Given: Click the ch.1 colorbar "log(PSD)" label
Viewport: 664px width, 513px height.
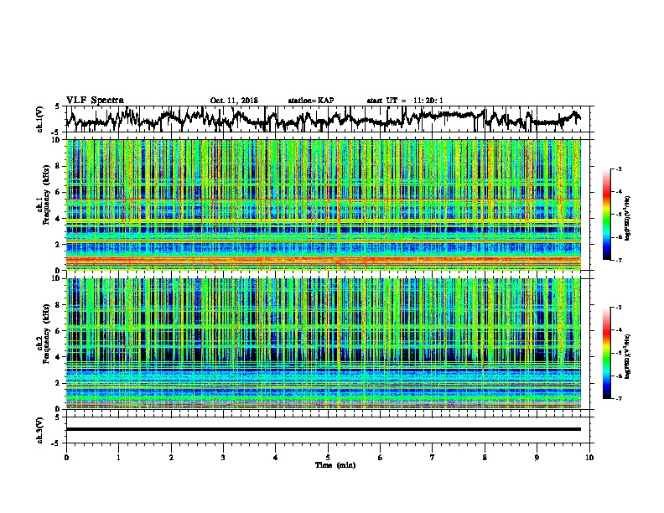Looking at the screenshot, I should [627, 218].
